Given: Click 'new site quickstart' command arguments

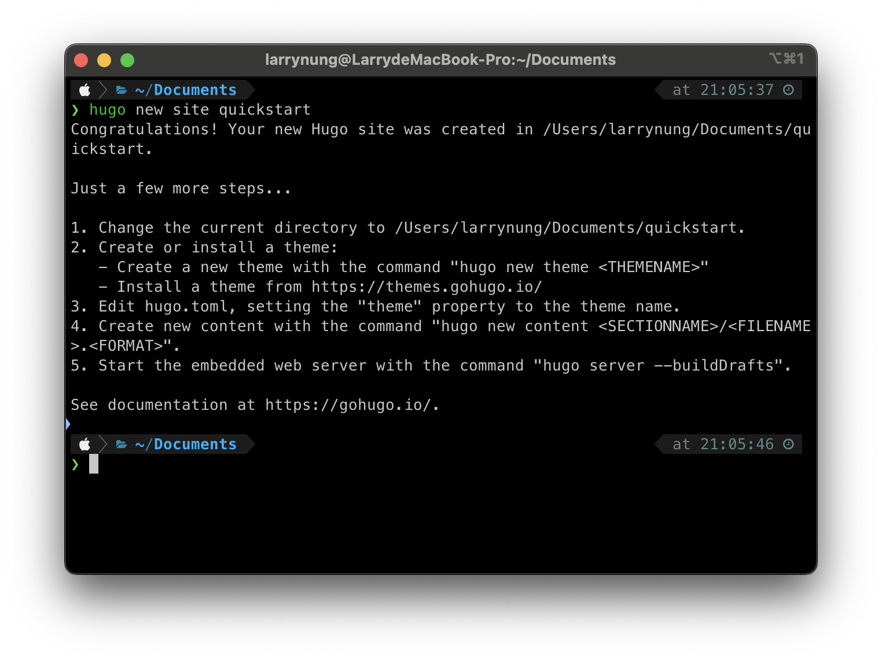Looking at the screenshot, I should coord(223,109).
